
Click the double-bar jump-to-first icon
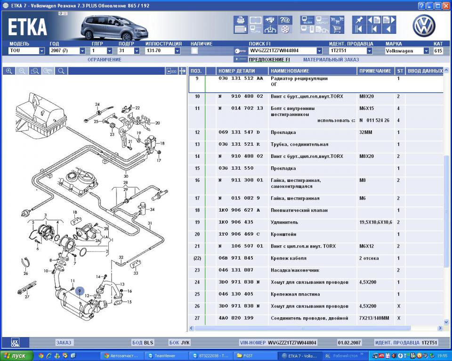pos(359,29)
